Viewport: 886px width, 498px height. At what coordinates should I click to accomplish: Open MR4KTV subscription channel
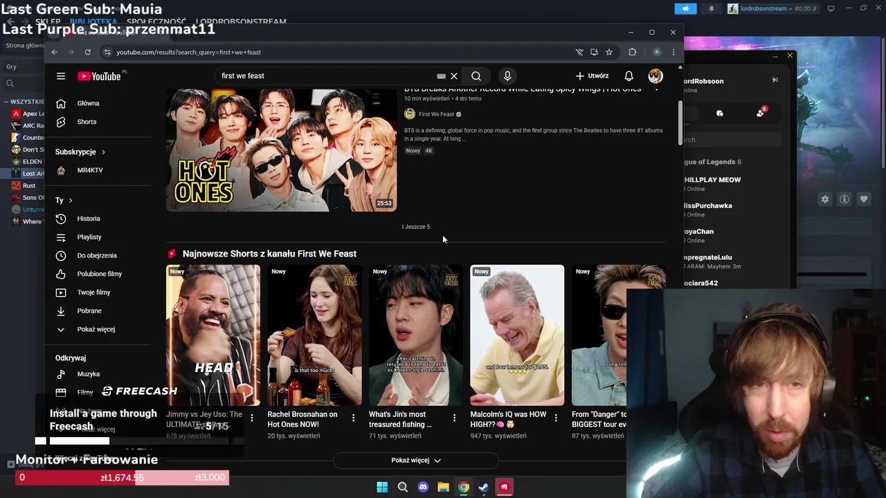point(90,170)
